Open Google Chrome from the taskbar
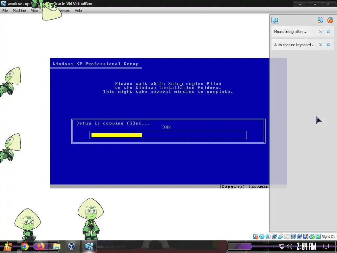Viewport: 337px width, 253px height. (x=25, y=246)
